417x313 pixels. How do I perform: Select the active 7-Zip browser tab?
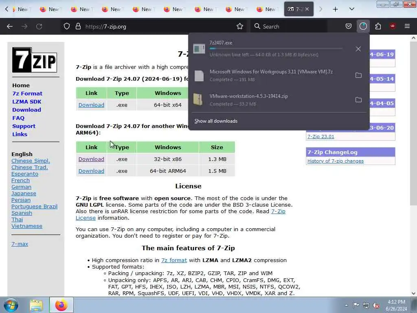point(298,9)
